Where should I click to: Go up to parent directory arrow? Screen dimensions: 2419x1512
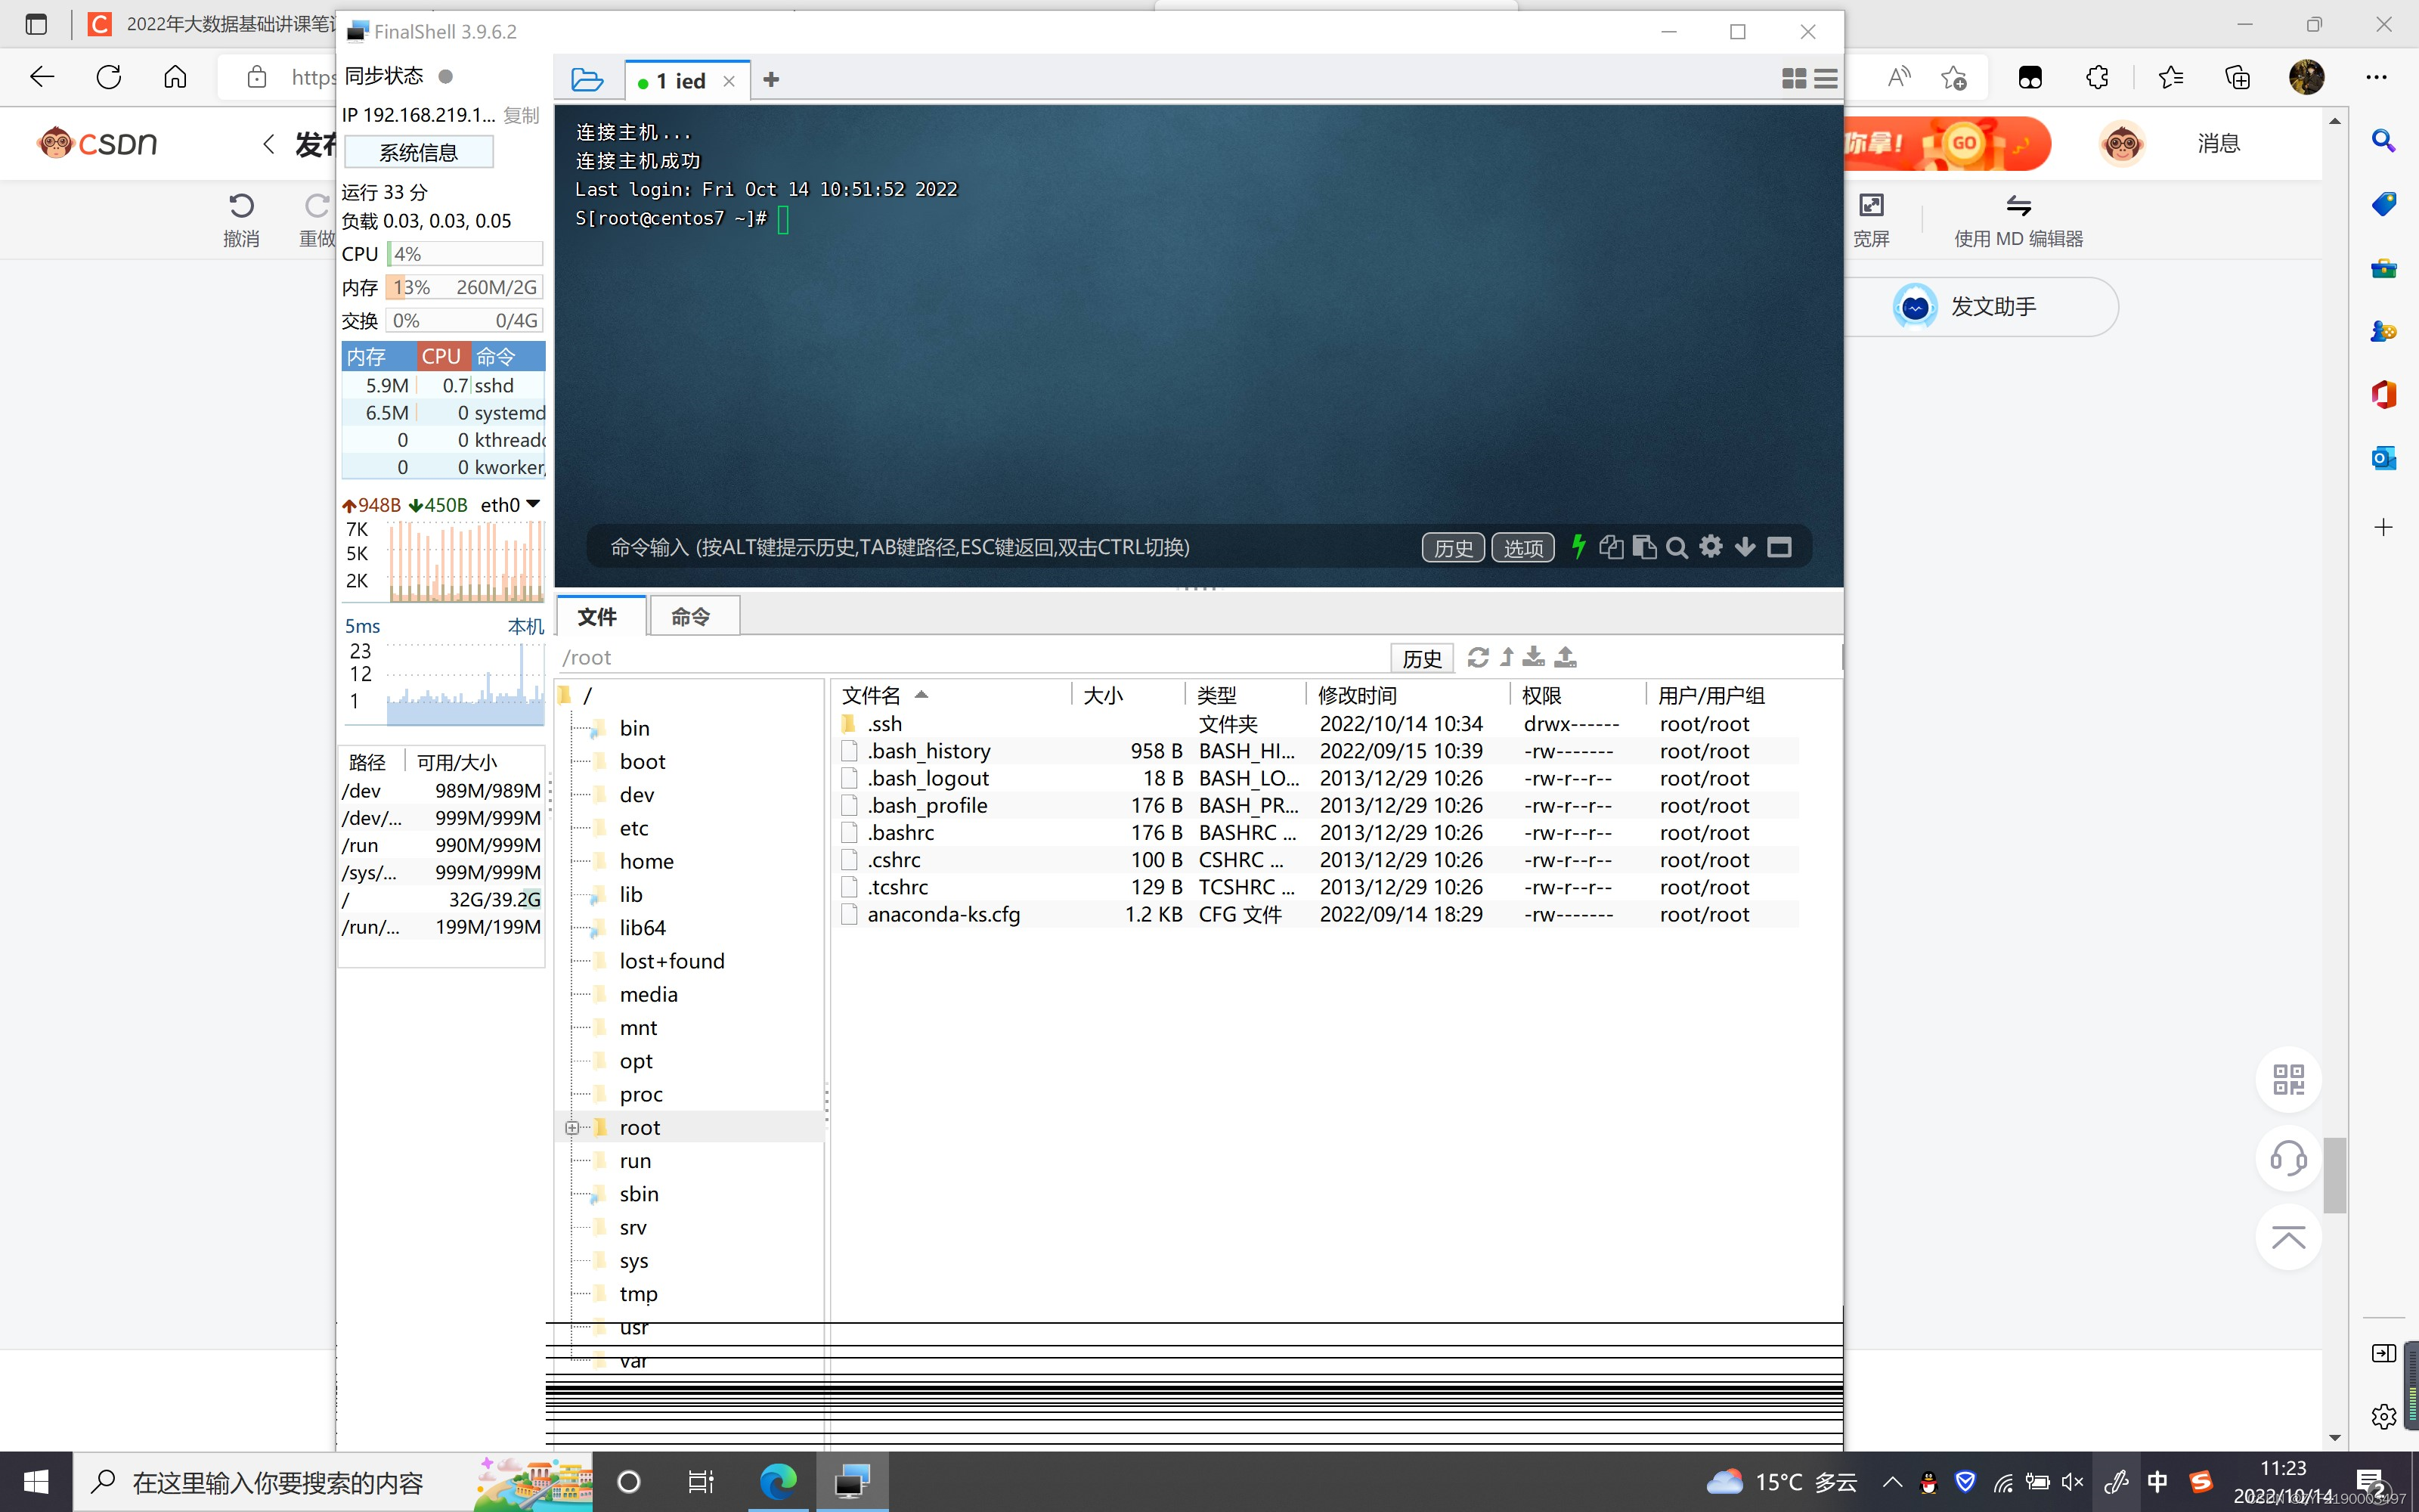1507,657
